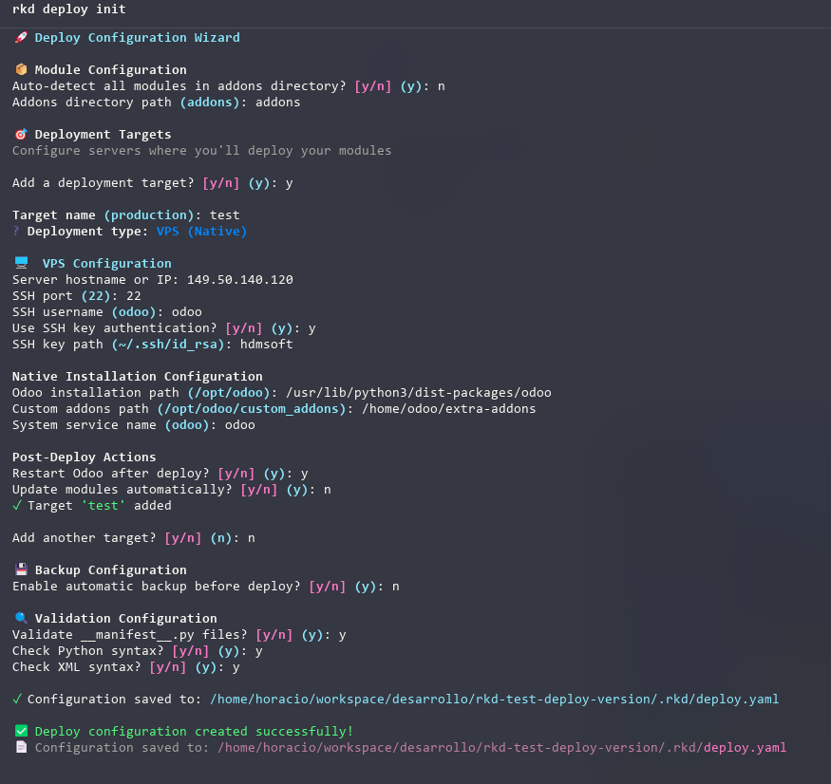Click the target name value 'test' after (production)
Viewport: 831px width, 784px height.
(x=225, y=215)
